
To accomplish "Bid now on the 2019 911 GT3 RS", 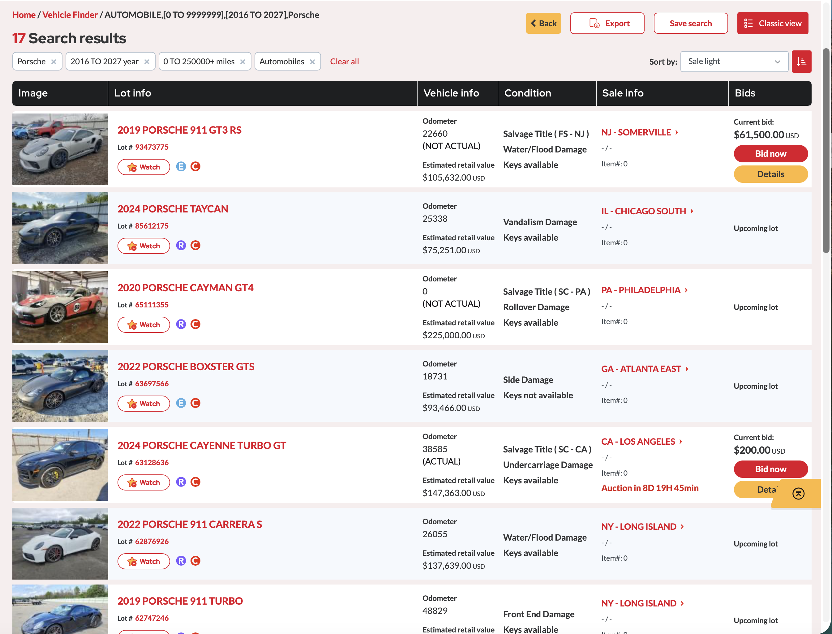I will [x=770, y=154].
